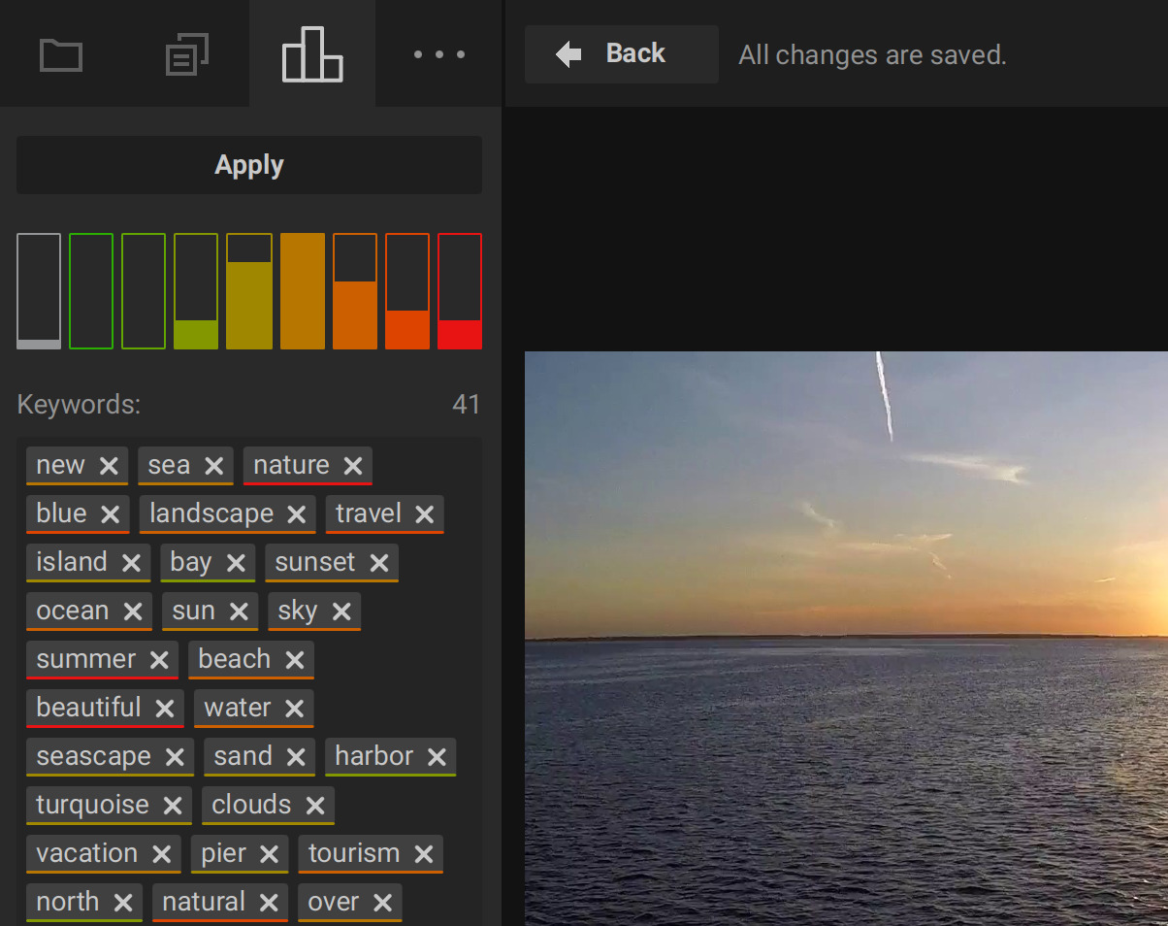Screen dimensions: 1168x926
Task: Remove the 'harbor' keyword tag
Action: [437, 757]
